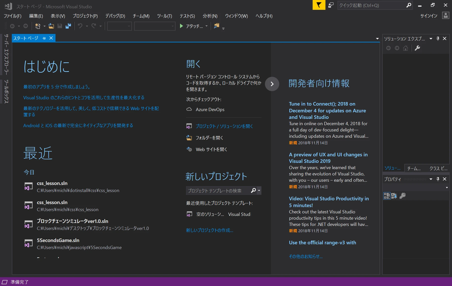Click the Redo toolbar icon

(94, 26)
